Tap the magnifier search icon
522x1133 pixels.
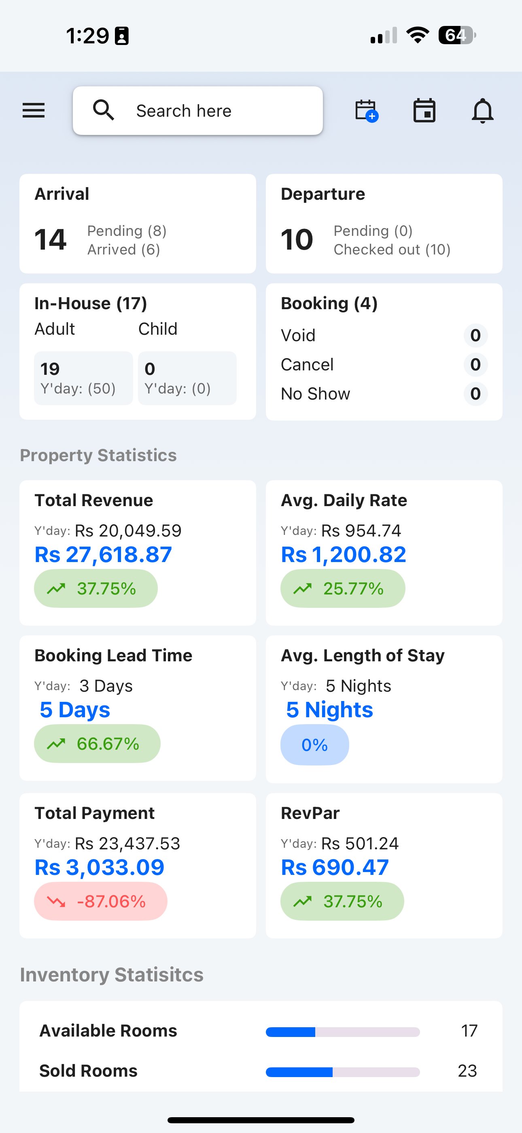click(x=104, y=110)
